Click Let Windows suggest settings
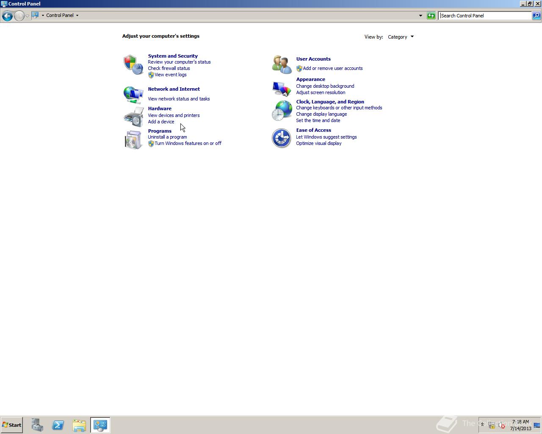This screenshot has width=542, height=434. 326,137
